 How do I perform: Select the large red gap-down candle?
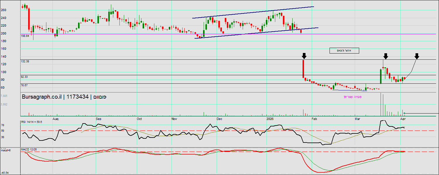303,69
